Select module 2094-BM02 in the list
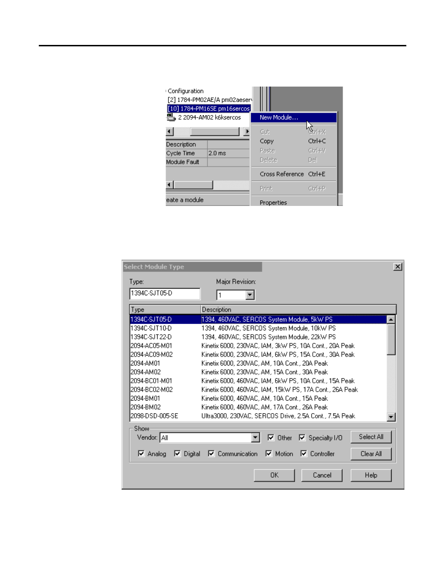This screenshot has width=446, height=578. (x=258, y=407)
